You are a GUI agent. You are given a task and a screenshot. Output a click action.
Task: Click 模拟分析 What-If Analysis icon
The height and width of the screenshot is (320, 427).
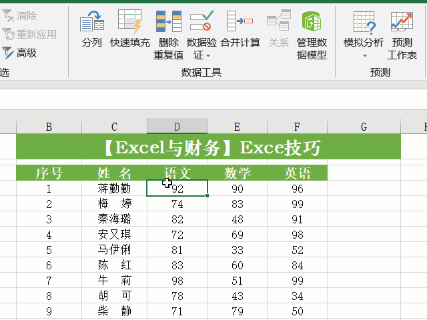point(364,22)
